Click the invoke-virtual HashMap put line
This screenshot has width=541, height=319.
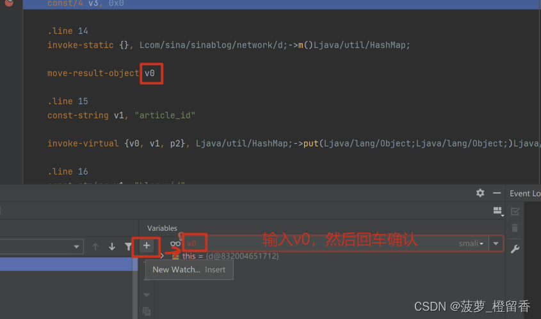pos(293,144)
